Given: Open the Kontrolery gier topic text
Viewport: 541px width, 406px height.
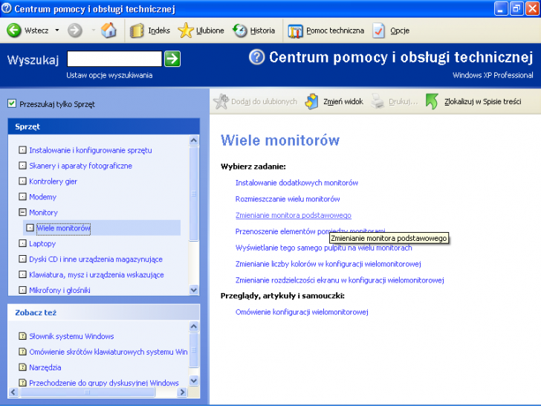Looking at the screenshot, I should [54, 181].
